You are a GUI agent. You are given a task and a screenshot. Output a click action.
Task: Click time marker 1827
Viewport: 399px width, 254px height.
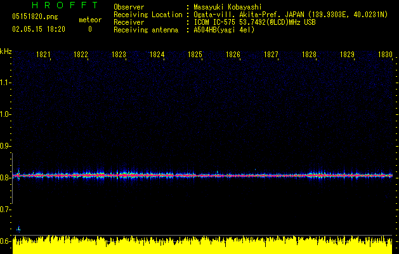pyautogui.click(x=271, y=55)
